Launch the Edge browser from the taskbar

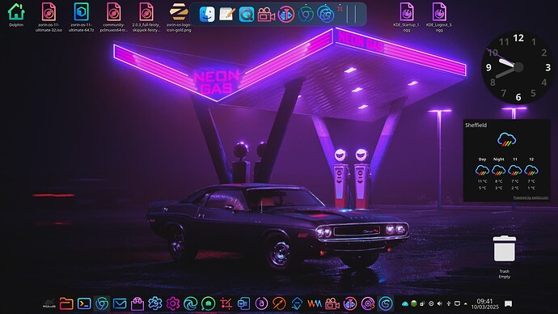coord(190,303)
